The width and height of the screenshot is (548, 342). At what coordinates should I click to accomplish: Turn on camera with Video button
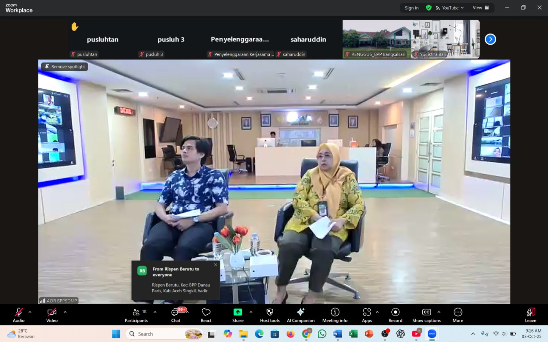pyautogui.click(x=52, y=315)
